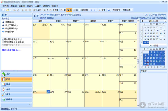
Task: Click the 2014 三月 mini calendar header
Action: point(153,21)
